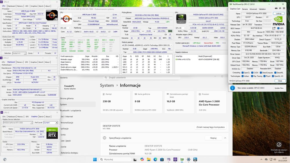
Task: Open SPD tab in CPU-Z Graphics window
Action: 27,117
